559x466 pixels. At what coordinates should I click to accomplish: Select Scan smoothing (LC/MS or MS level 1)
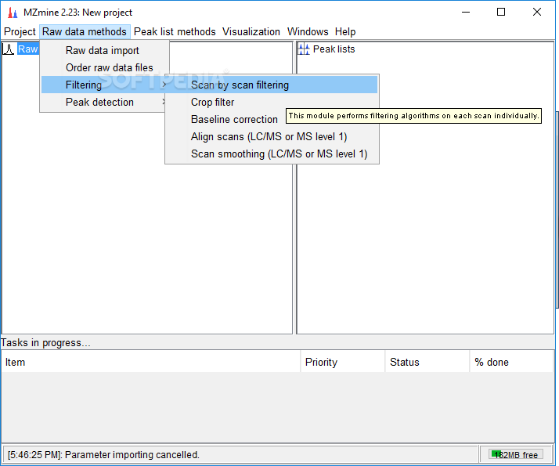(x=272, y=154)
